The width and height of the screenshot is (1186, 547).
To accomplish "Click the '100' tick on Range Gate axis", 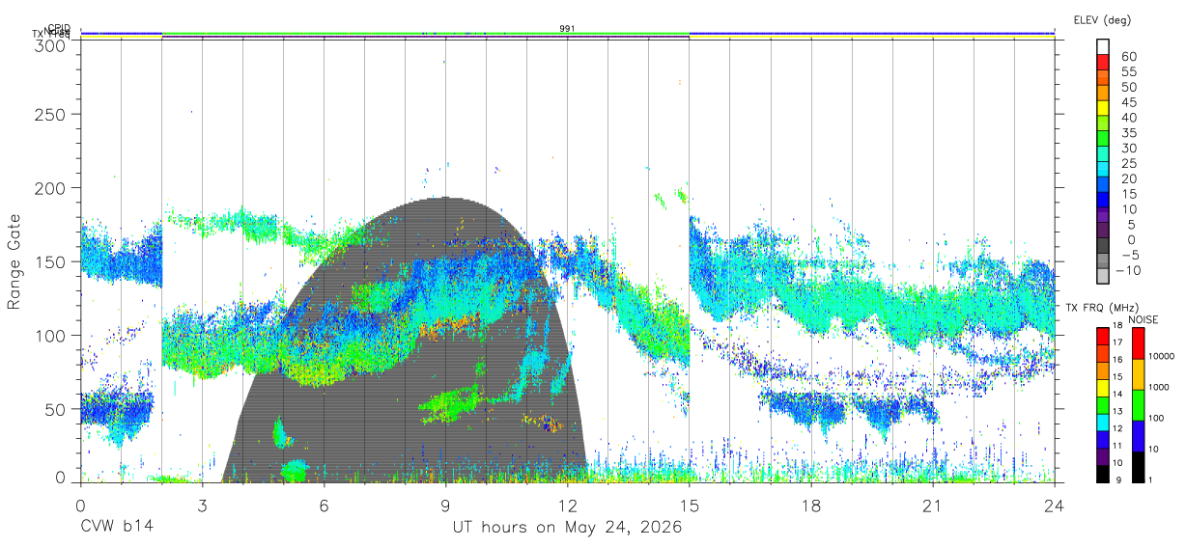I will pyautogui.click(x=50, y=336).
